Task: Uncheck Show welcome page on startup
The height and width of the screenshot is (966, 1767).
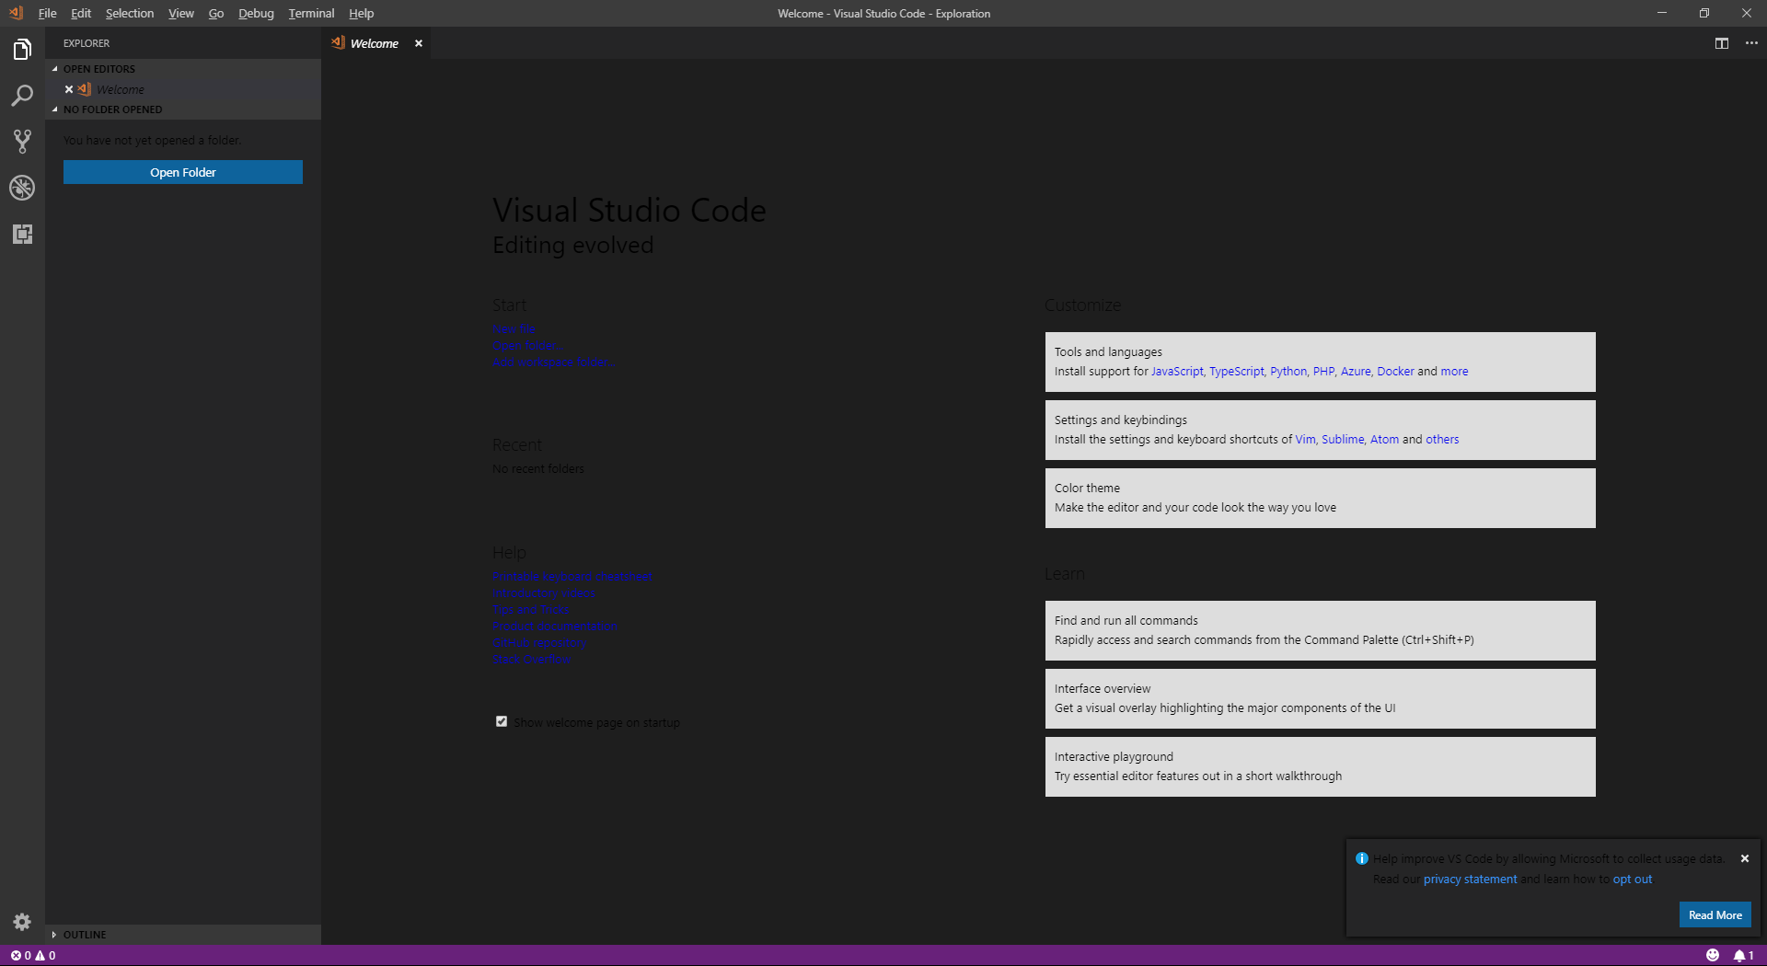Action: pos(501,721)
